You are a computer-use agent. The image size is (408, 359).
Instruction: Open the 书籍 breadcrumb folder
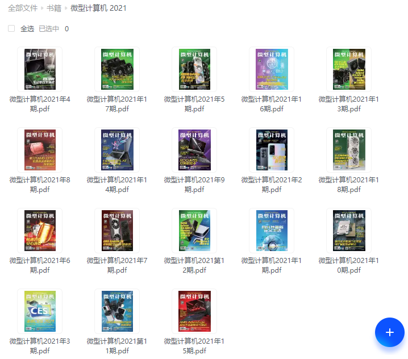tap(54, 8)
